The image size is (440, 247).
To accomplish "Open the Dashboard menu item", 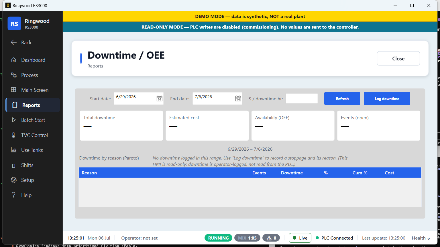I will point(33,60).
